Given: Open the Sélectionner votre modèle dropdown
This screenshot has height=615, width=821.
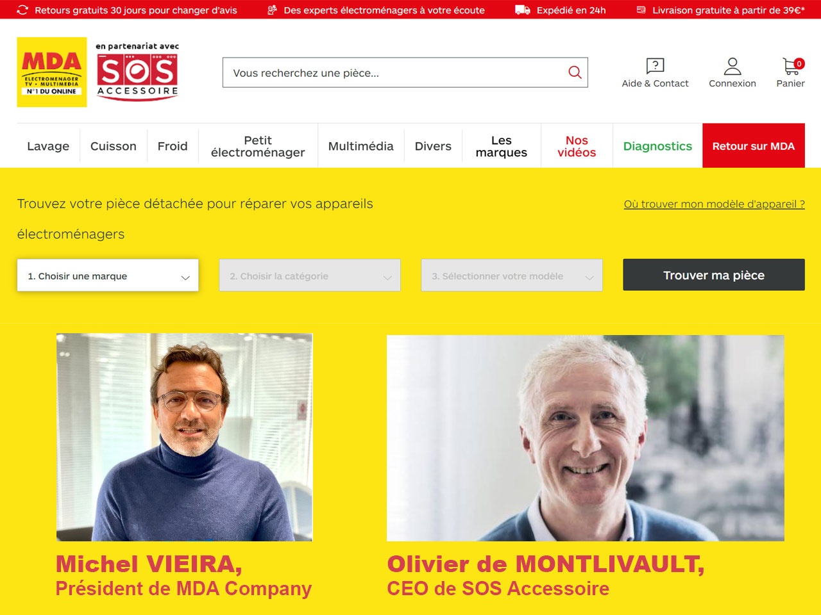Looking at the screenshot, I should (x=512, y=275).
